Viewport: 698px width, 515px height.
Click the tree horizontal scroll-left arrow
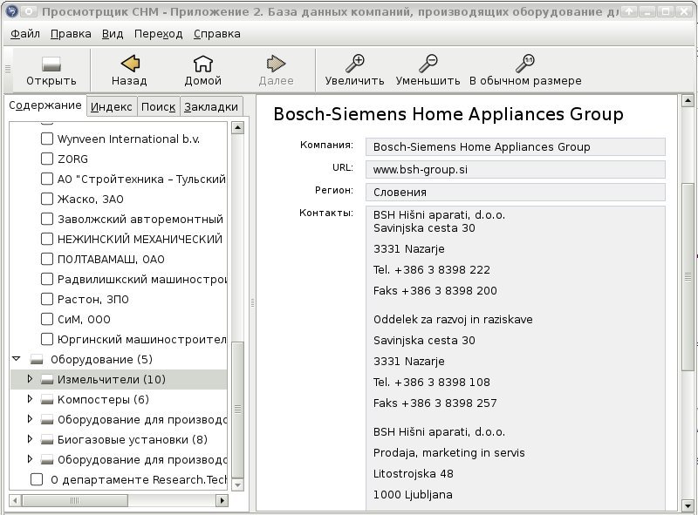(x=15, y=500)
